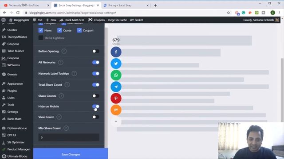Open help tooltip for All Networks
284x159 pixels.
click(x=61, y=62)
